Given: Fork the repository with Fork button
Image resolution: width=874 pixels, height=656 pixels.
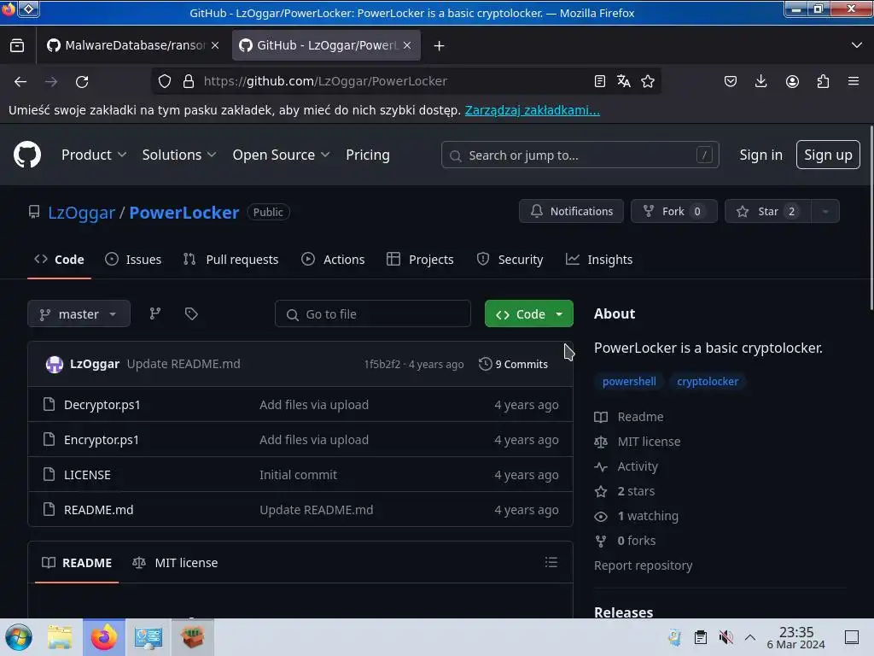Looking at the screenshot, I should (674, 212).
